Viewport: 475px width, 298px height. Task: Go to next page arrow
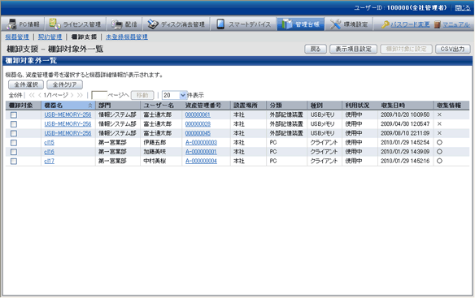point(72,95)
